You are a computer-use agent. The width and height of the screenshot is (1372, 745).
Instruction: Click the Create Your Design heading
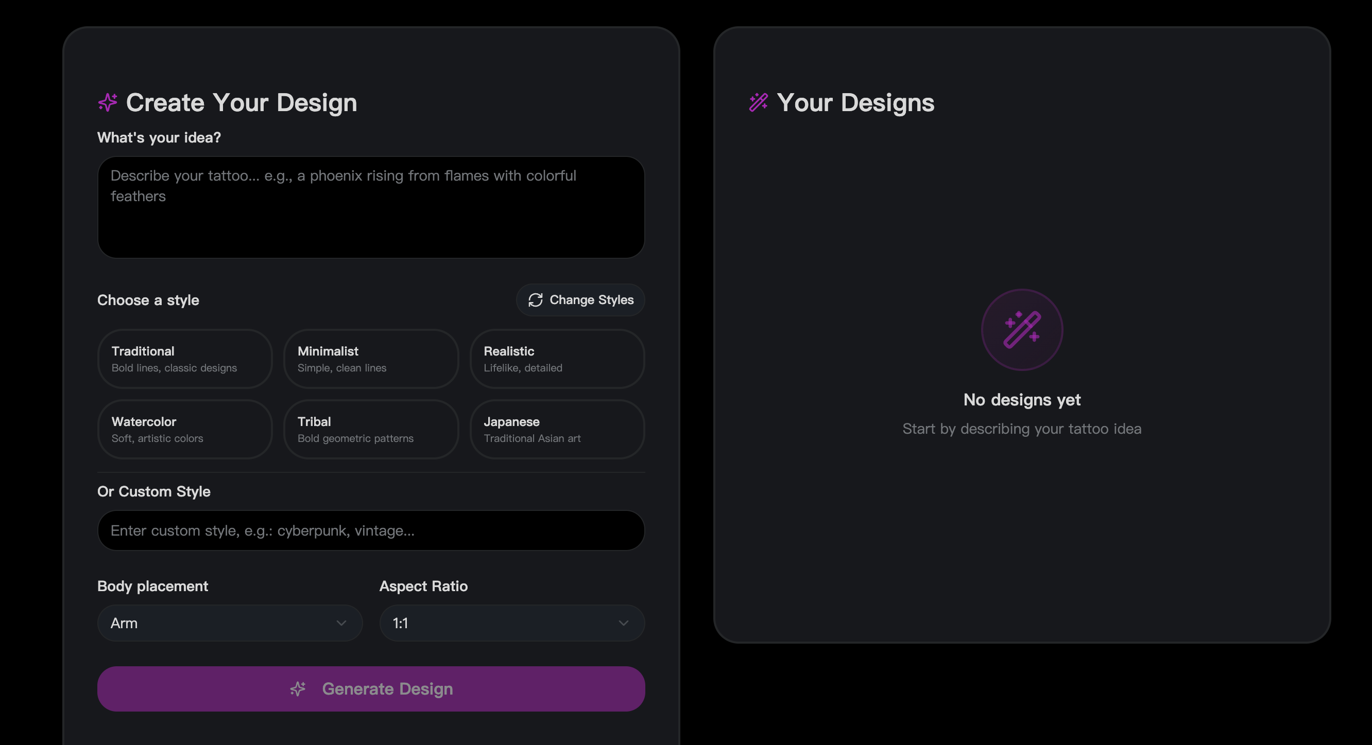241,102
